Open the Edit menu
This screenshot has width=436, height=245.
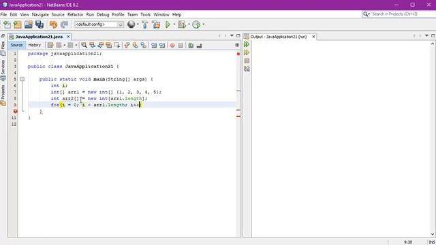14,14
